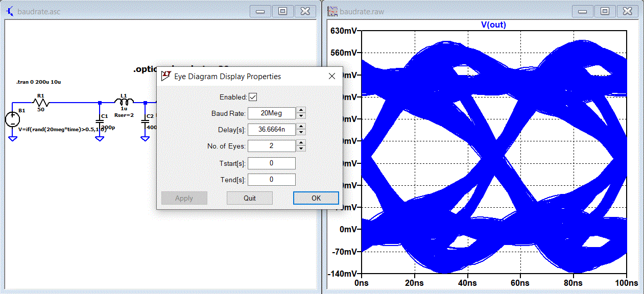This screenshot has width=644, height=294.
Task: Click the baudrate.raw waveform window icon
Action: point(332,11)
